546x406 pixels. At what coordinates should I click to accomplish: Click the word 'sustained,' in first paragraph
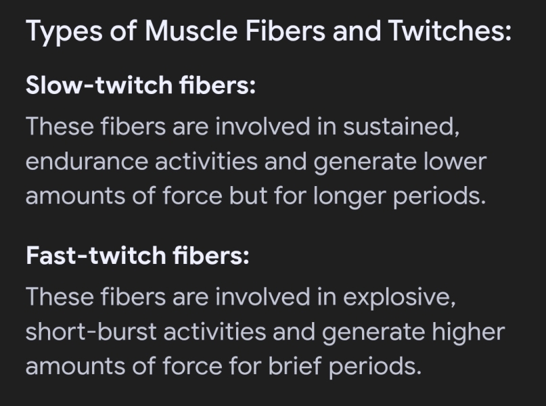point(401,126)
